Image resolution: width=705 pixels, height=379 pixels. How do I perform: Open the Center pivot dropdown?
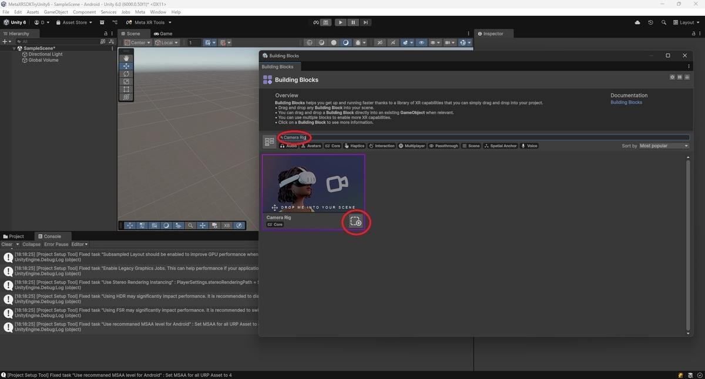pos(137,42)
